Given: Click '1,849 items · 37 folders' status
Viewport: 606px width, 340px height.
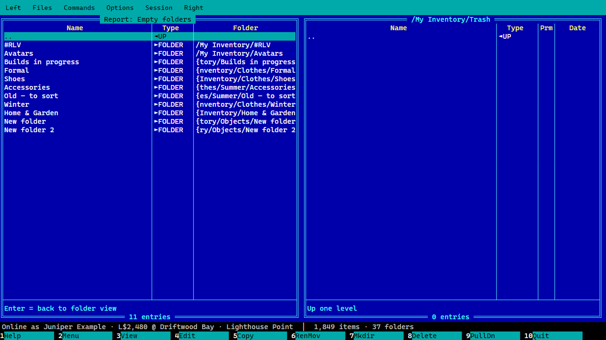Looking at the screenshot, I should [x=364, y=327].
